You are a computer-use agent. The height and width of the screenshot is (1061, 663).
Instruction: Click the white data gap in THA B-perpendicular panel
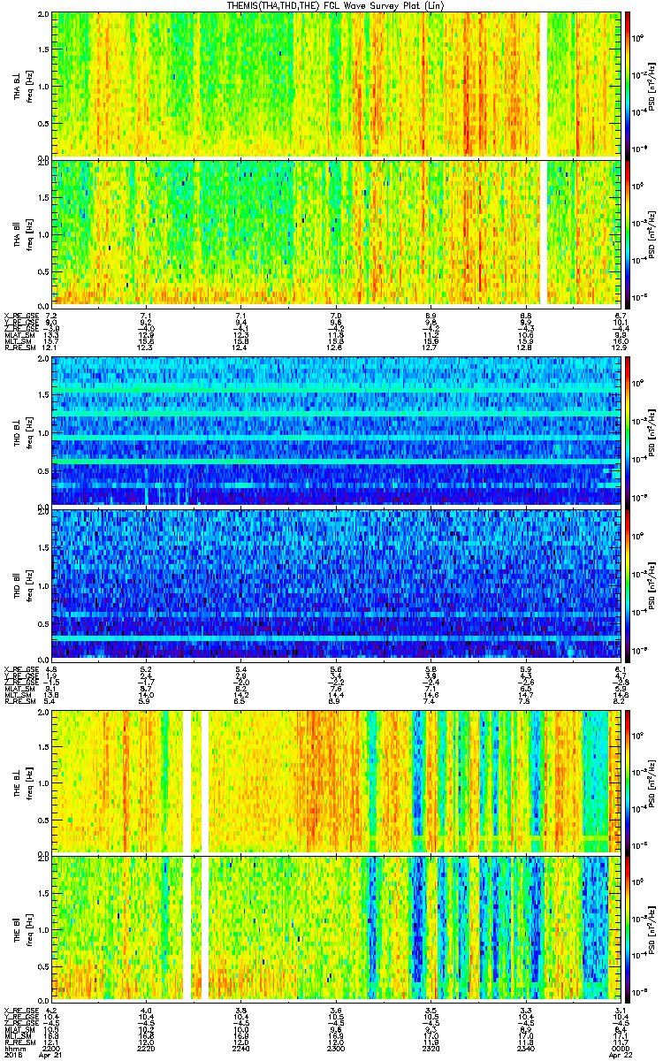544,84
